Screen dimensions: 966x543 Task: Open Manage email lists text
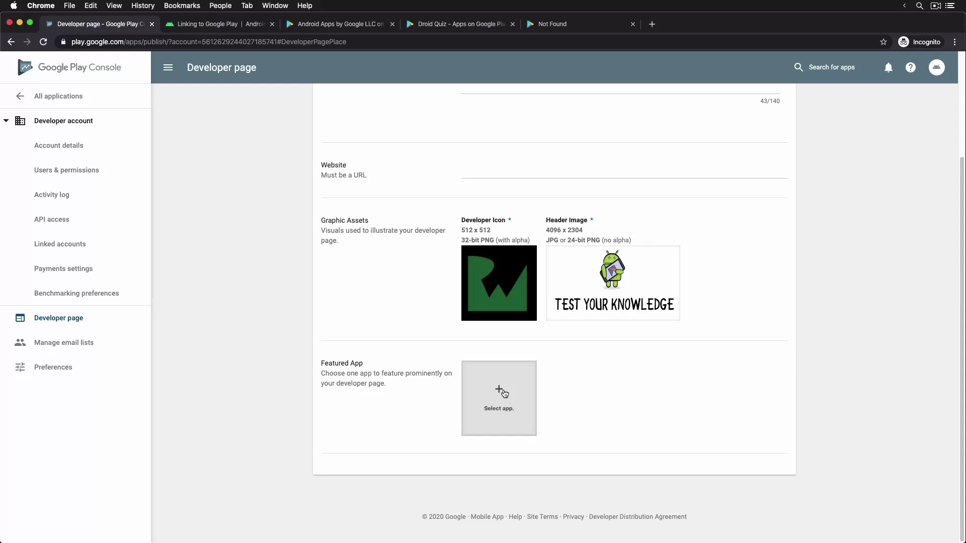(x=64, y=342)
